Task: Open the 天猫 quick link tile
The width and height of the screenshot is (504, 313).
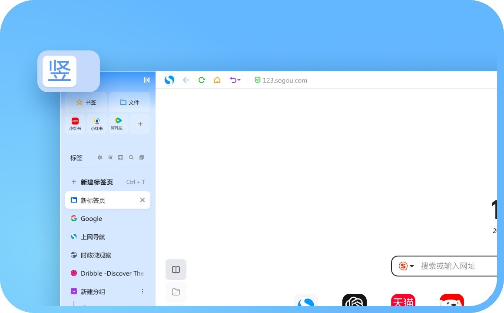Action: [403, 300]
